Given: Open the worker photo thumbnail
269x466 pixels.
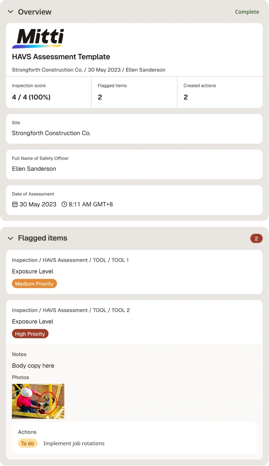Looking at the screenshot, I should coord(38,401).
